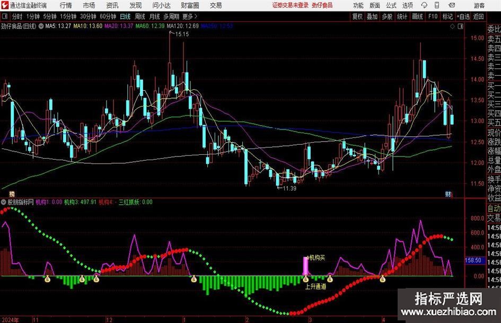Viewport: 501px width, 323px height.
Task: Expand 更多 periods chevron
Action: pyautogui.click(x=196, y=16)
